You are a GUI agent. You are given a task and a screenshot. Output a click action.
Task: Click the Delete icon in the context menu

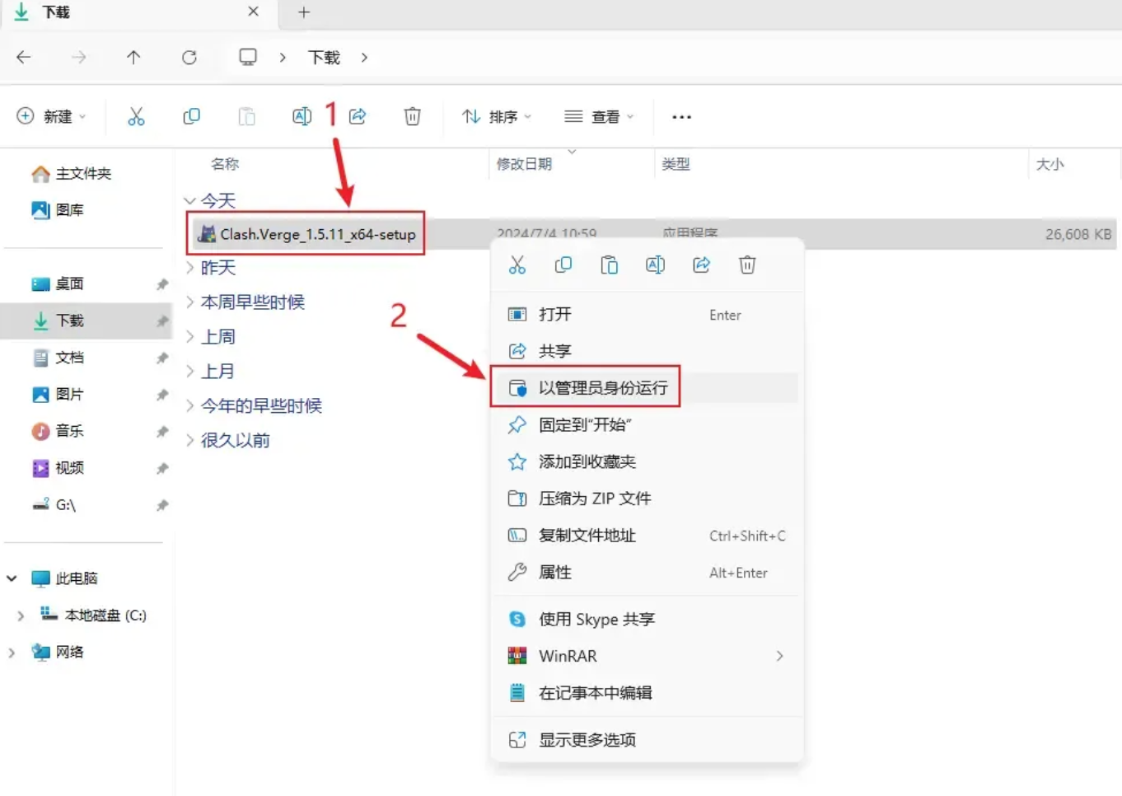[747, 265]
